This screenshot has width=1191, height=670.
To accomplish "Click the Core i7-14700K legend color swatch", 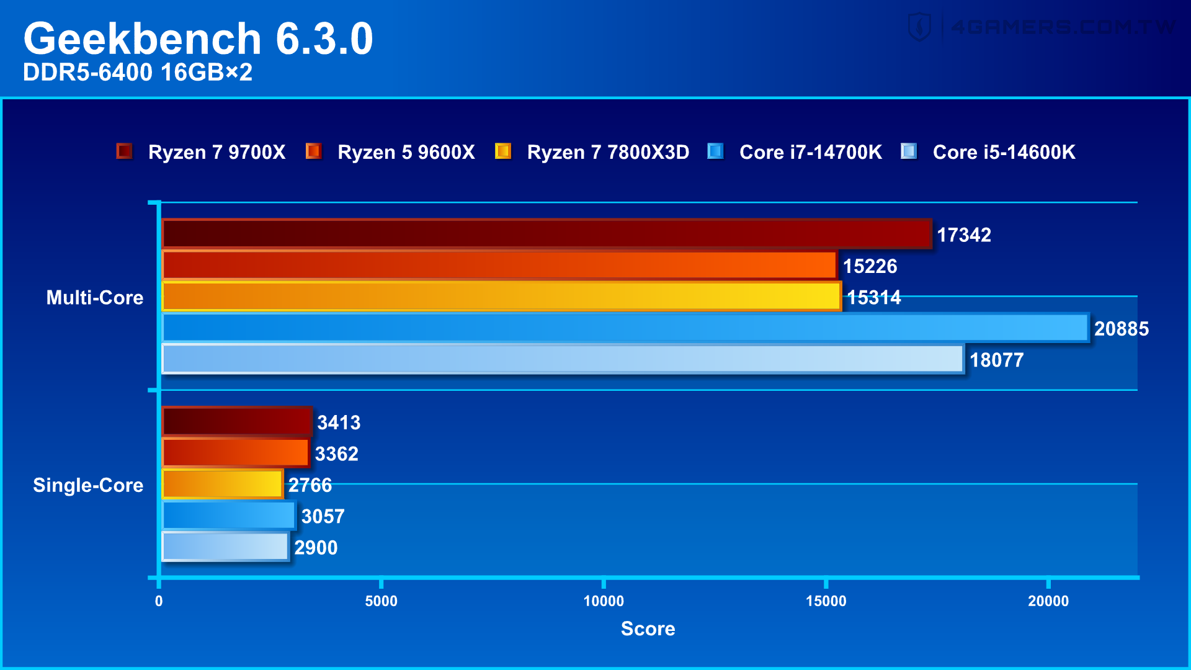I will click(715, 151).
